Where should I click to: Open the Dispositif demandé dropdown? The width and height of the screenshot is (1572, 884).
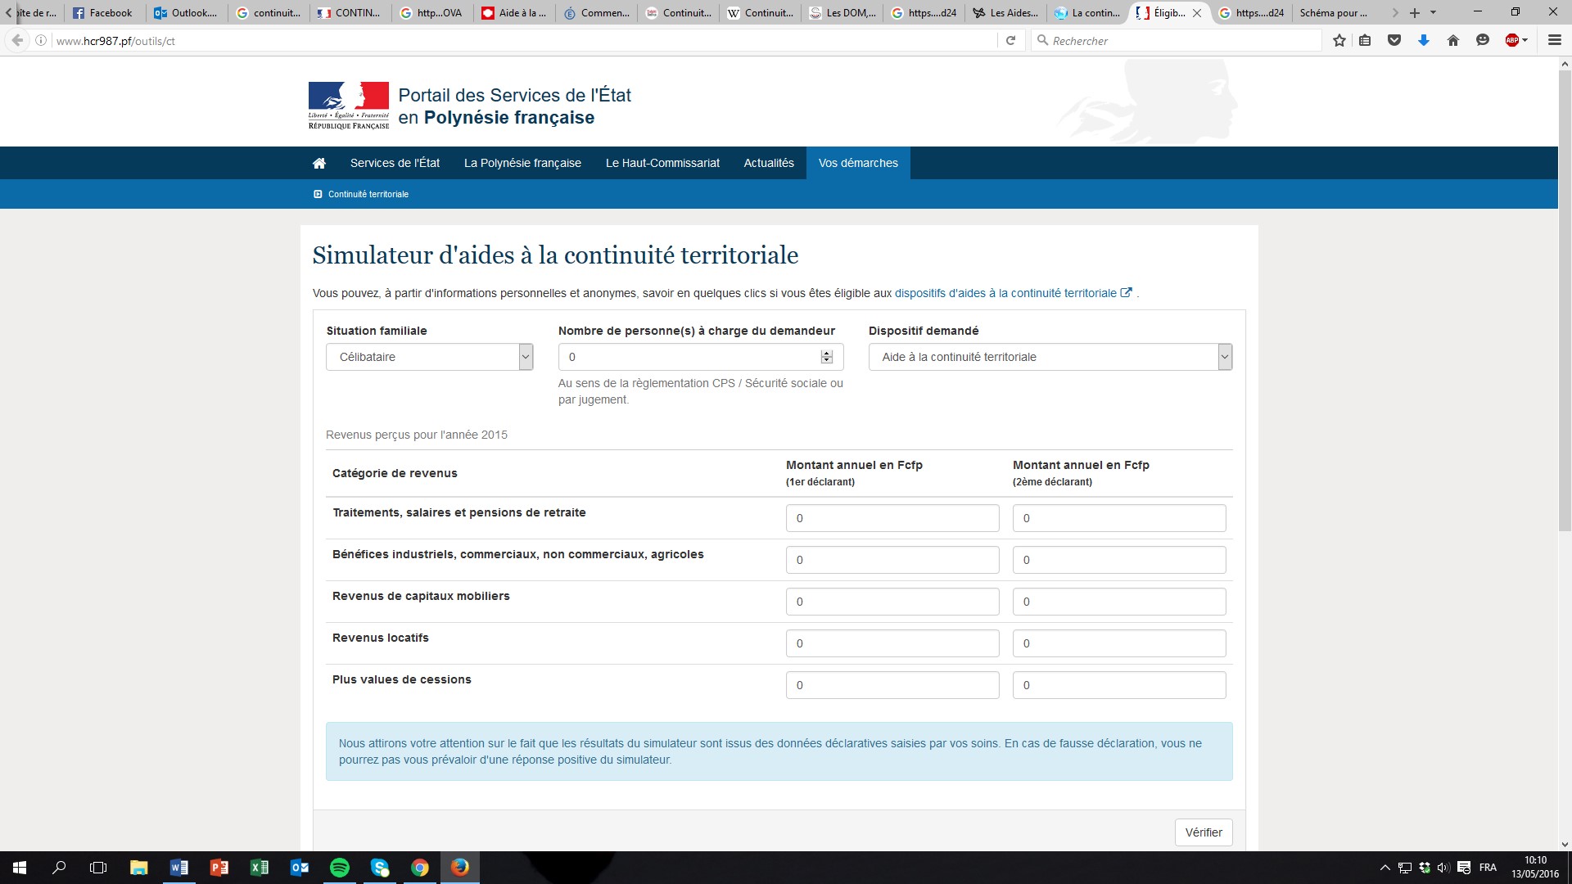[1050, 357]
